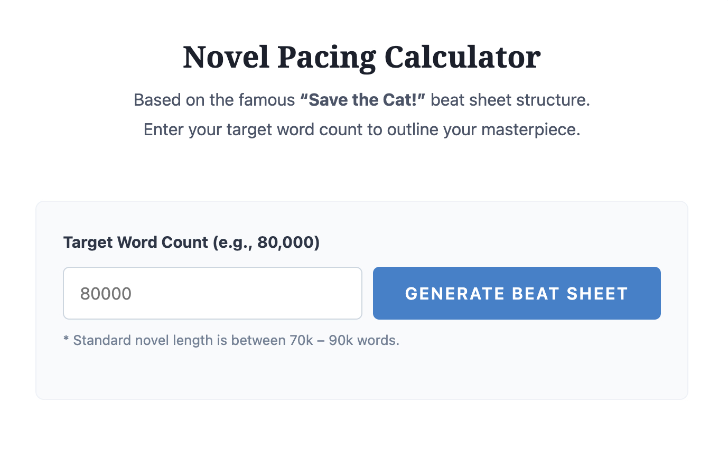
Task: Click the Novel Pacing Calculator heading
Action: (x=361, y=56)
